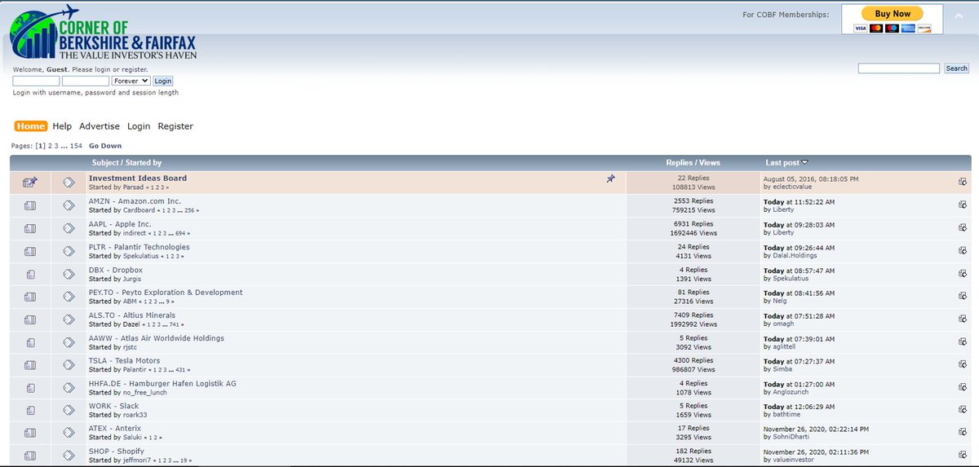Click the Login button next to session dropdown

[x=163, y=81]
